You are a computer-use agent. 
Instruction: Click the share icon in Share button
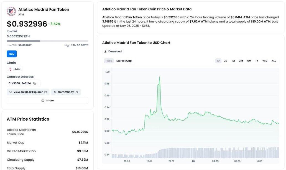point(43,100)
